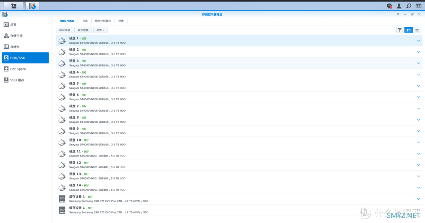Expand details for 硬盘 7

418,109
